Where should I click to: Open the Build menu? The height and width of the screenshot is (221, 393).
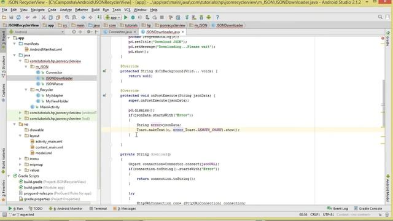[x=96, y=10]
